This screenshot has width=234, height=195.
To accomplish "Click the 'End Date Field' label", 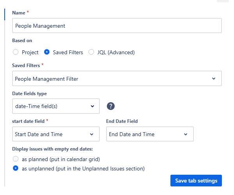I will 122,121.
